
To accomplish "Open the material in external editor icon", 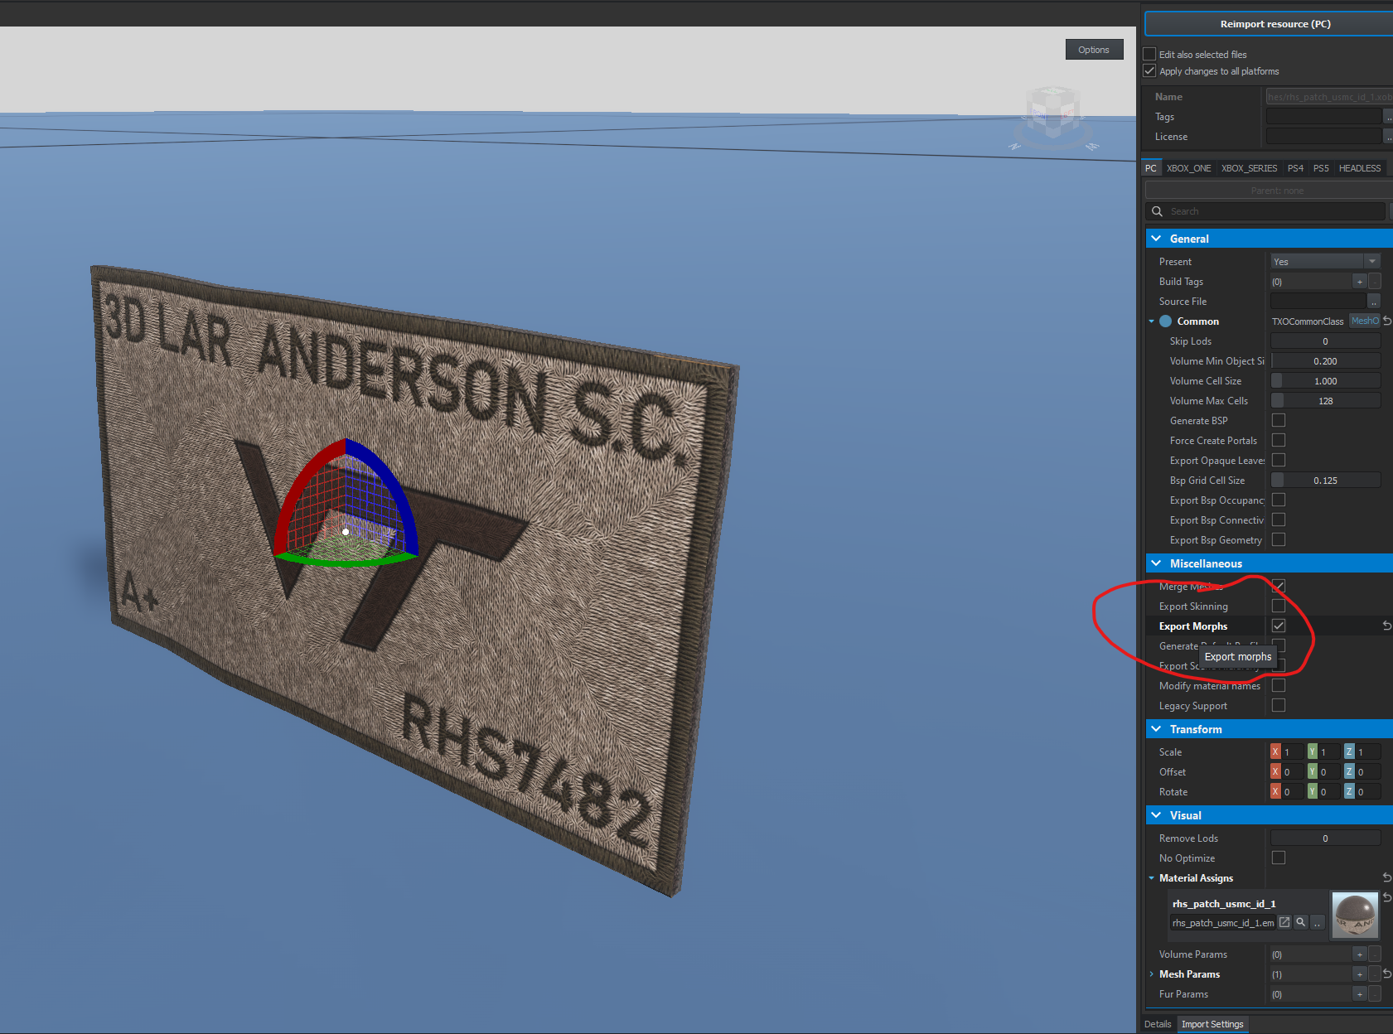I will click(x=1284, y=922).
